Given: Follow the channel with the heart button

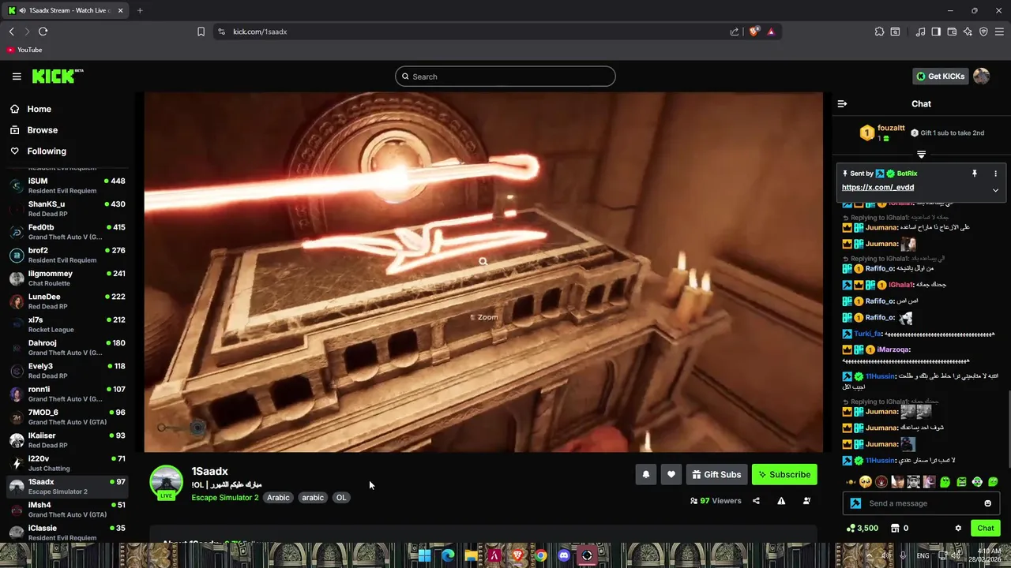Looking at the screenshot, I should 671,474.
